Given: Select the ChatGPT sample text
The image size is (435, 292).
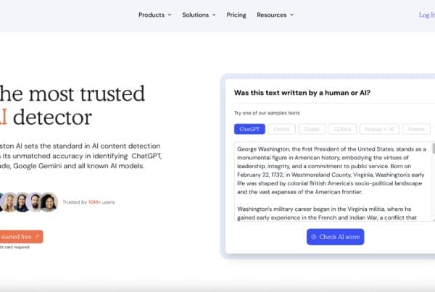Looking at the screenshot, I should [x=249, y=129].
